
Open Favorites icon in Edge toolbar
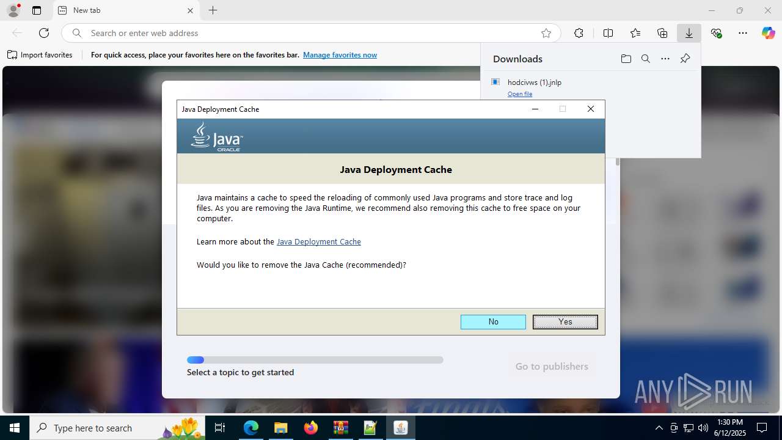coord(635,33)
